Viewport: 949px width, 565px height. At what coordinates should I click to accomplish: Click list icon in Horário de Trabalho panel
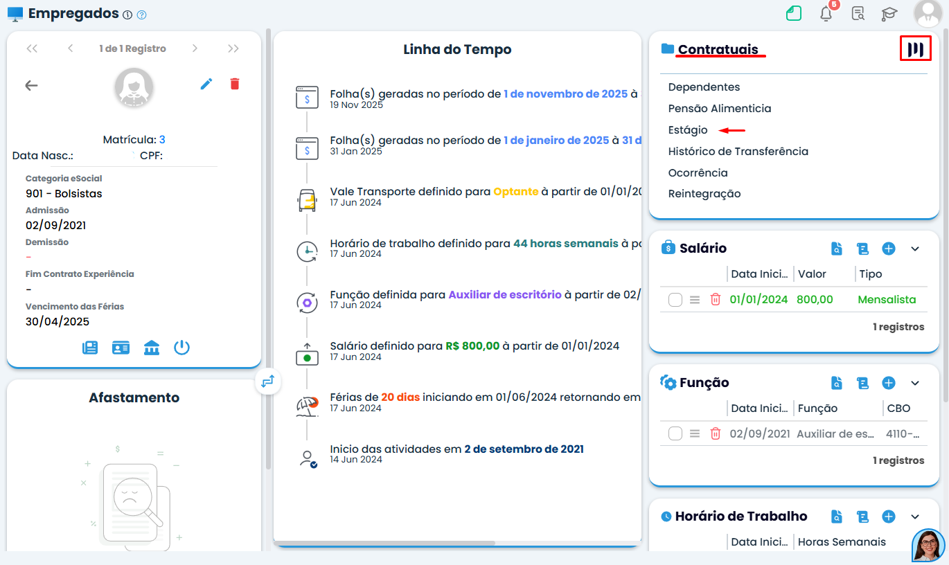(863, 517)
